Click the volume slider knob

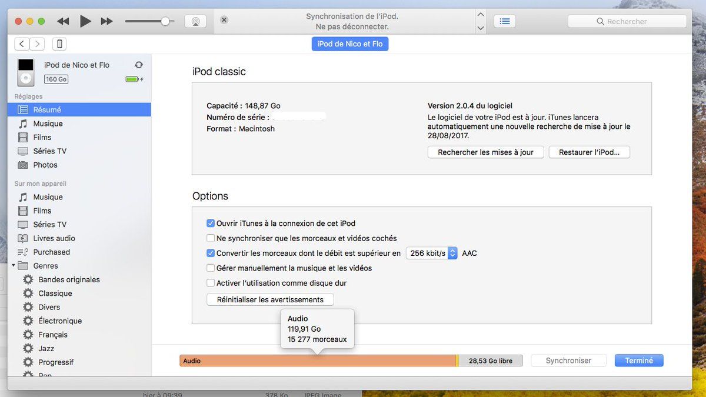pos(165,21)
